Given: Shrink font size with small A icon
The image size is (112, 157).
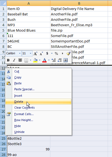Looking at the screenshot, I should click(x=41, y=54).
